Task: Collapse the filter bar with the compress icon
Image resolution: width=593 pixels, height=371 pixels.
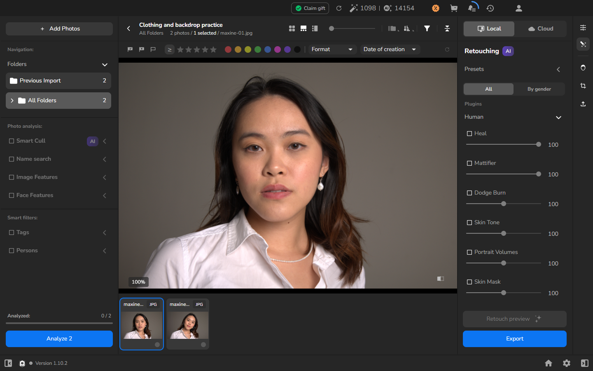Action: pos(447,28)
